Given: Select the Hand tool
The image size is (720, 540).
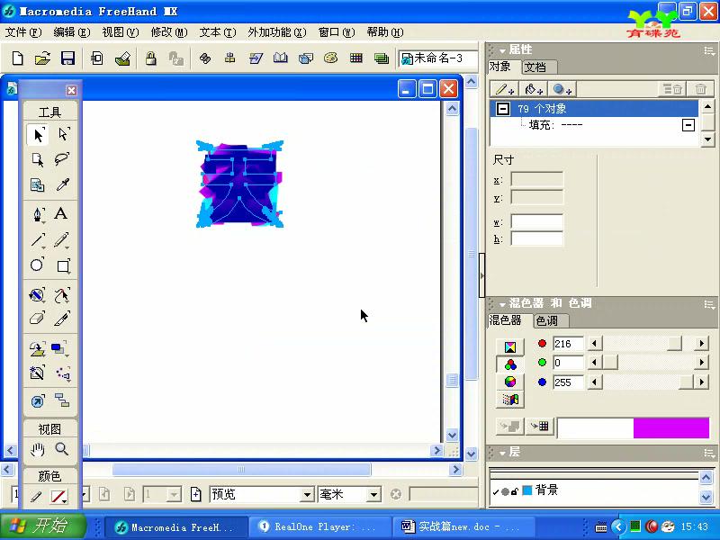Looking at the screenshot, I should pyautogui.click(x=37, y=449).
